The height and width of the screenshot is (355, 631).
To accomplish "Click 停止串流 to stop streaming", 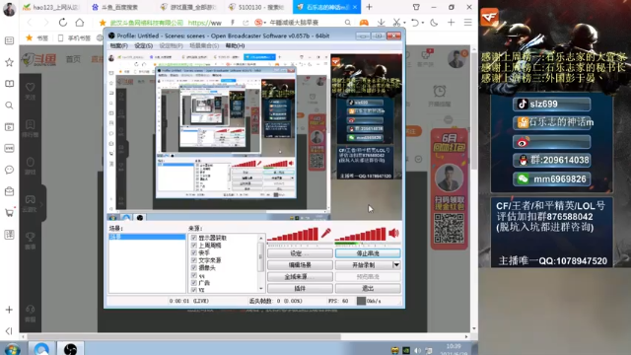I will [368, 253].
